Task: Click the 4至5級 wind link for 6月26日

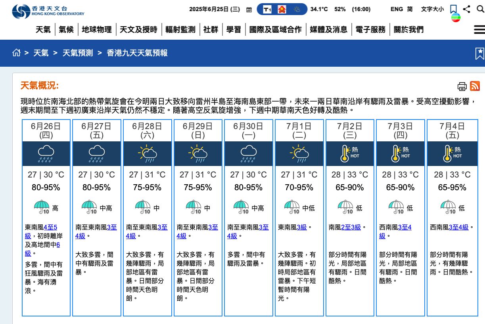Action: (50, 227)
